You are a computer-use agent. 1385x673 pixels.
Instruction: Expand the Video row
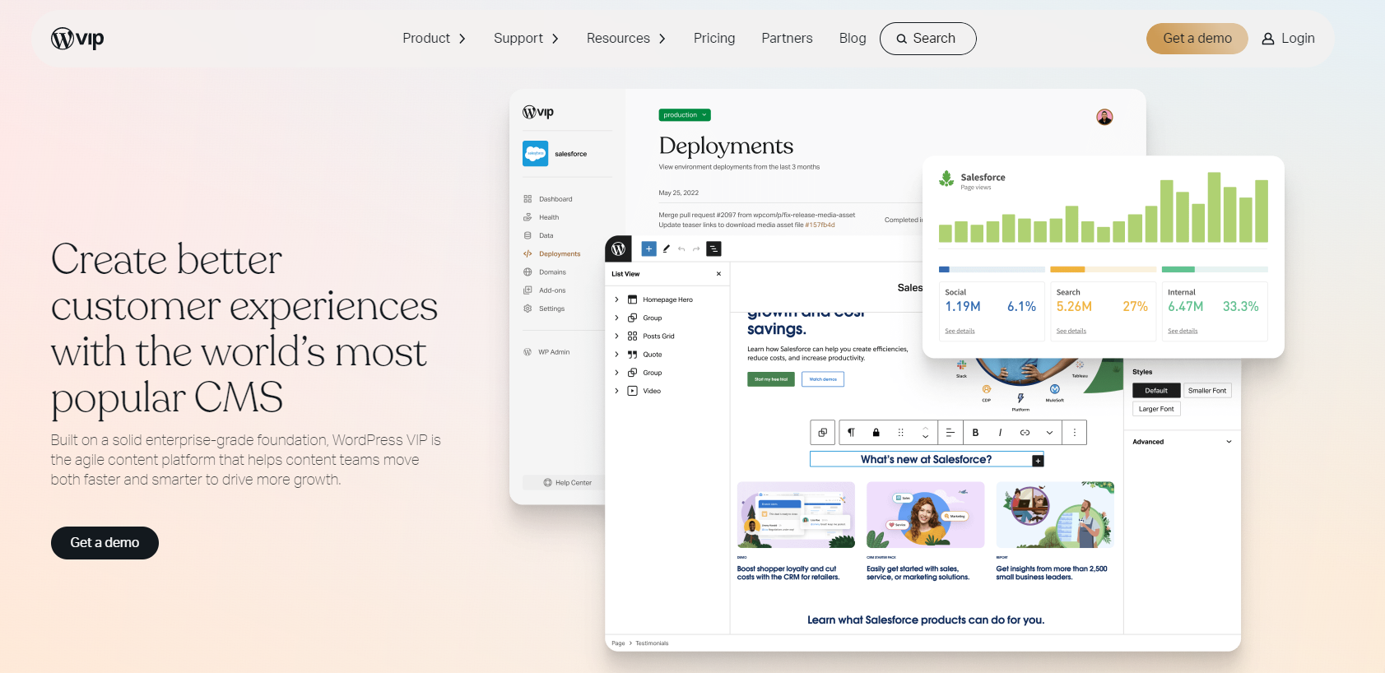coord(616,391)
